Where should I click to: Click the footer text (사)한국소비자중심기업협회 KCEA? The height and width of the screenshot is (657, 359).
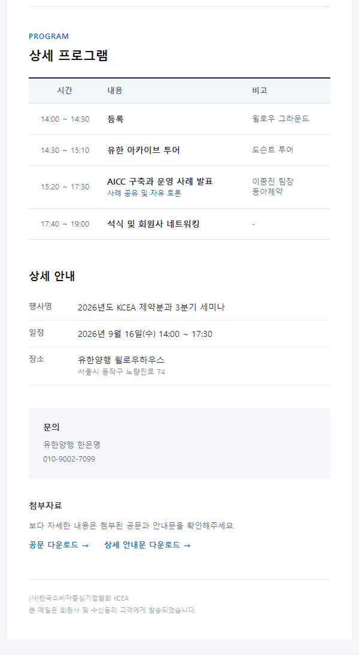[x=78, y=598]
